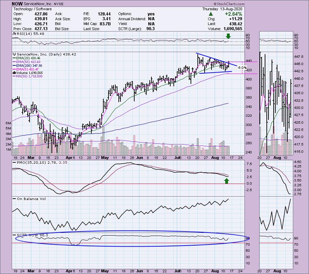The image size is (309, 274).
Task: Click the On Balance Vol panel label
Action: [31, 199]
